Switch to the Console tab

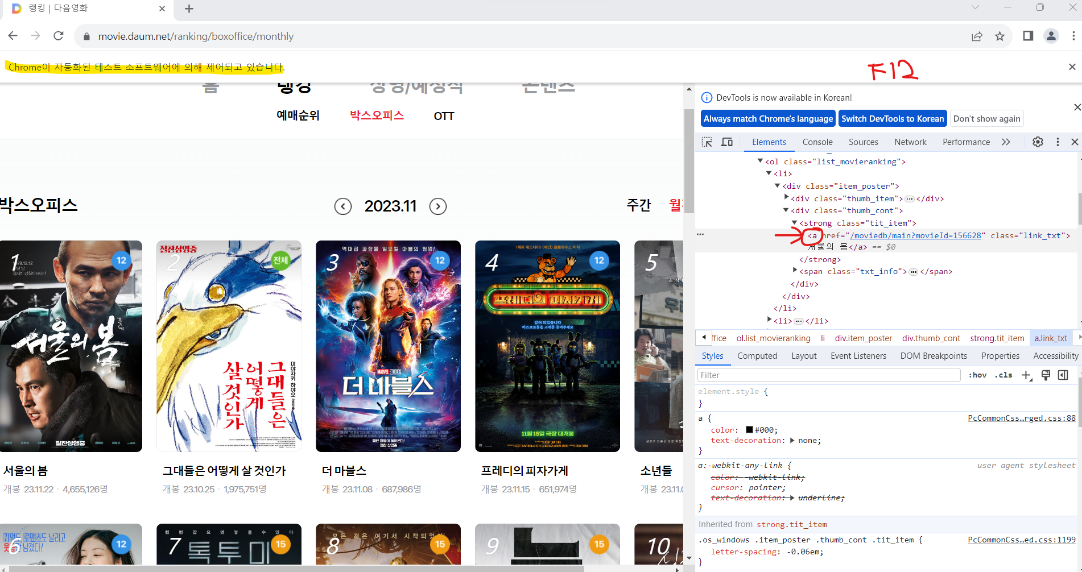tap(817, 142)
